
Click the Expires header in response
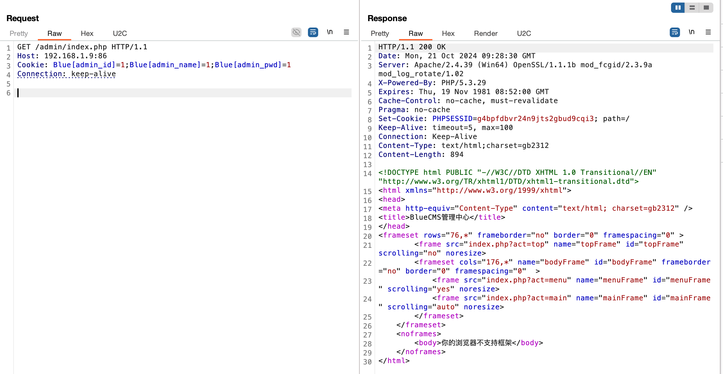464,92
